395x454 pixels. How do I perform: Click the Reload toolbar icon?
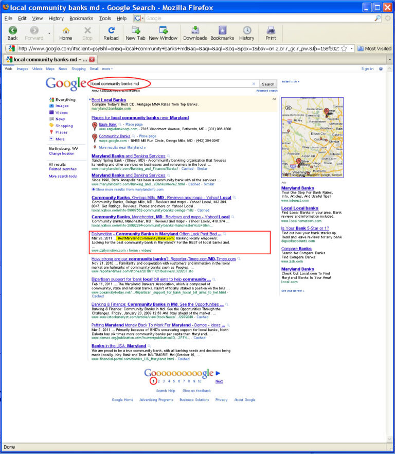pos(111,30)
